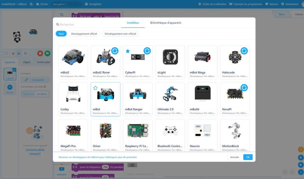Choose the Bluetooth Controller device card
The image size is (304, 179).
point(170,135)
